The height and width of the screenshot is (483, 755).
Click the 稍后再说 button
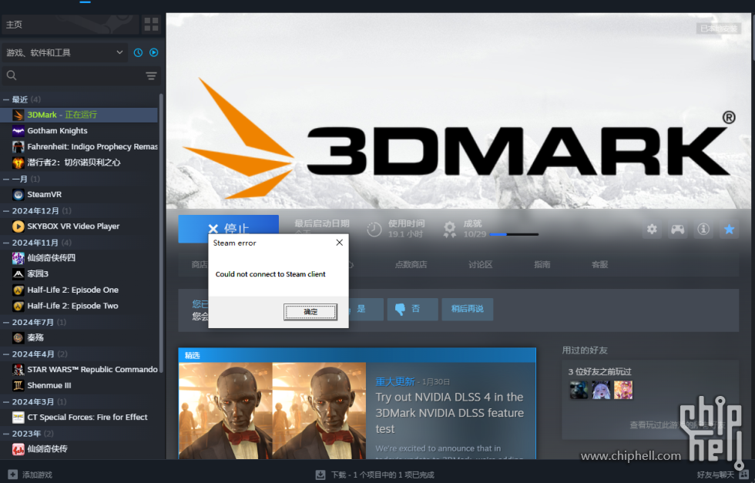pos(467,309)
